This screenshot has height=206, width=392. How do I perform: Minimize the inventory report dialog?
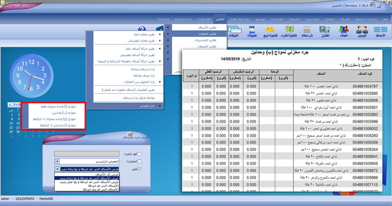click(x=65, y=138)
